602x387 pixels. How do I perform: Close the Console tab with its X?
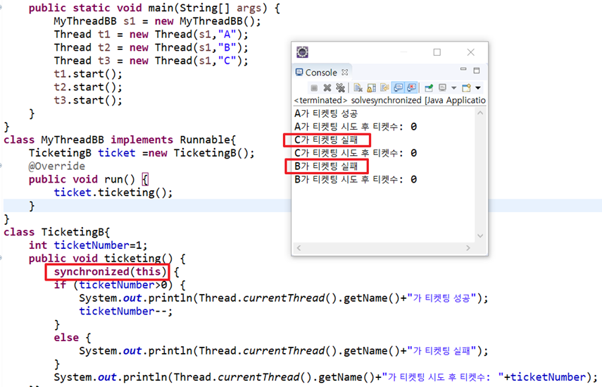[x=345, y=72]
